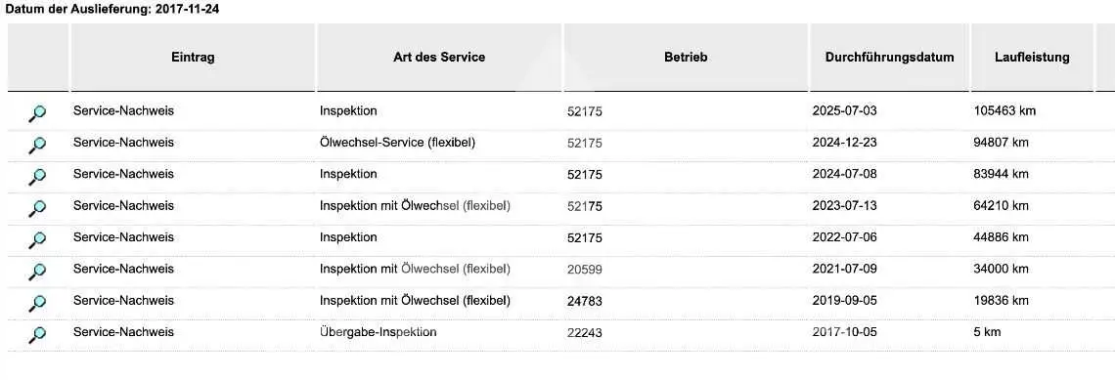Sort by the Durchführungsdatum column header
The height and width of the screenshot is (380, 1115).
[890, 58]
